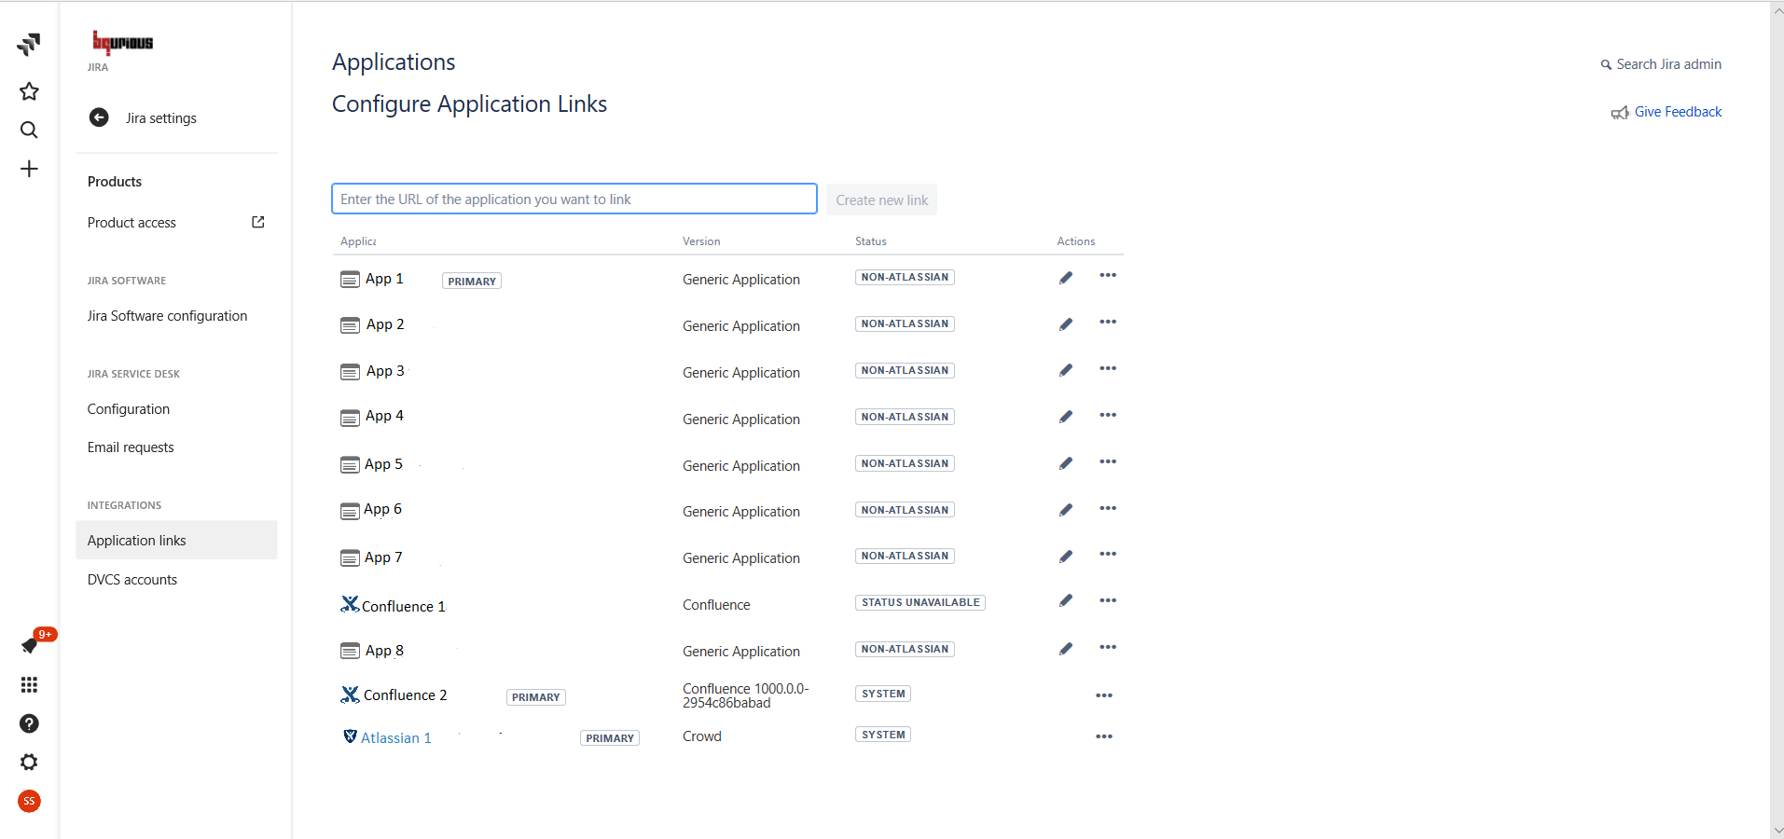Open more actions menu for Confluence 2

click(1104, 695)
